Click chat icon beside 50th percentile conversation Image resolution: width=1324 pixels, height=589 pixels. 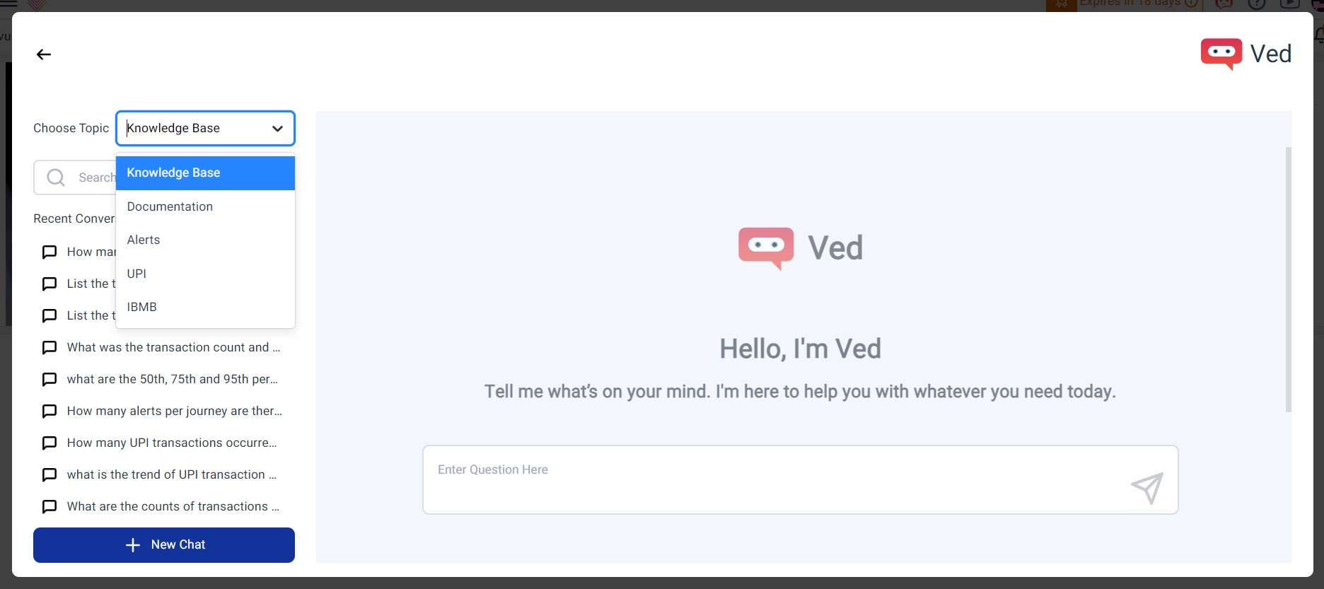[x=50, y=380]
